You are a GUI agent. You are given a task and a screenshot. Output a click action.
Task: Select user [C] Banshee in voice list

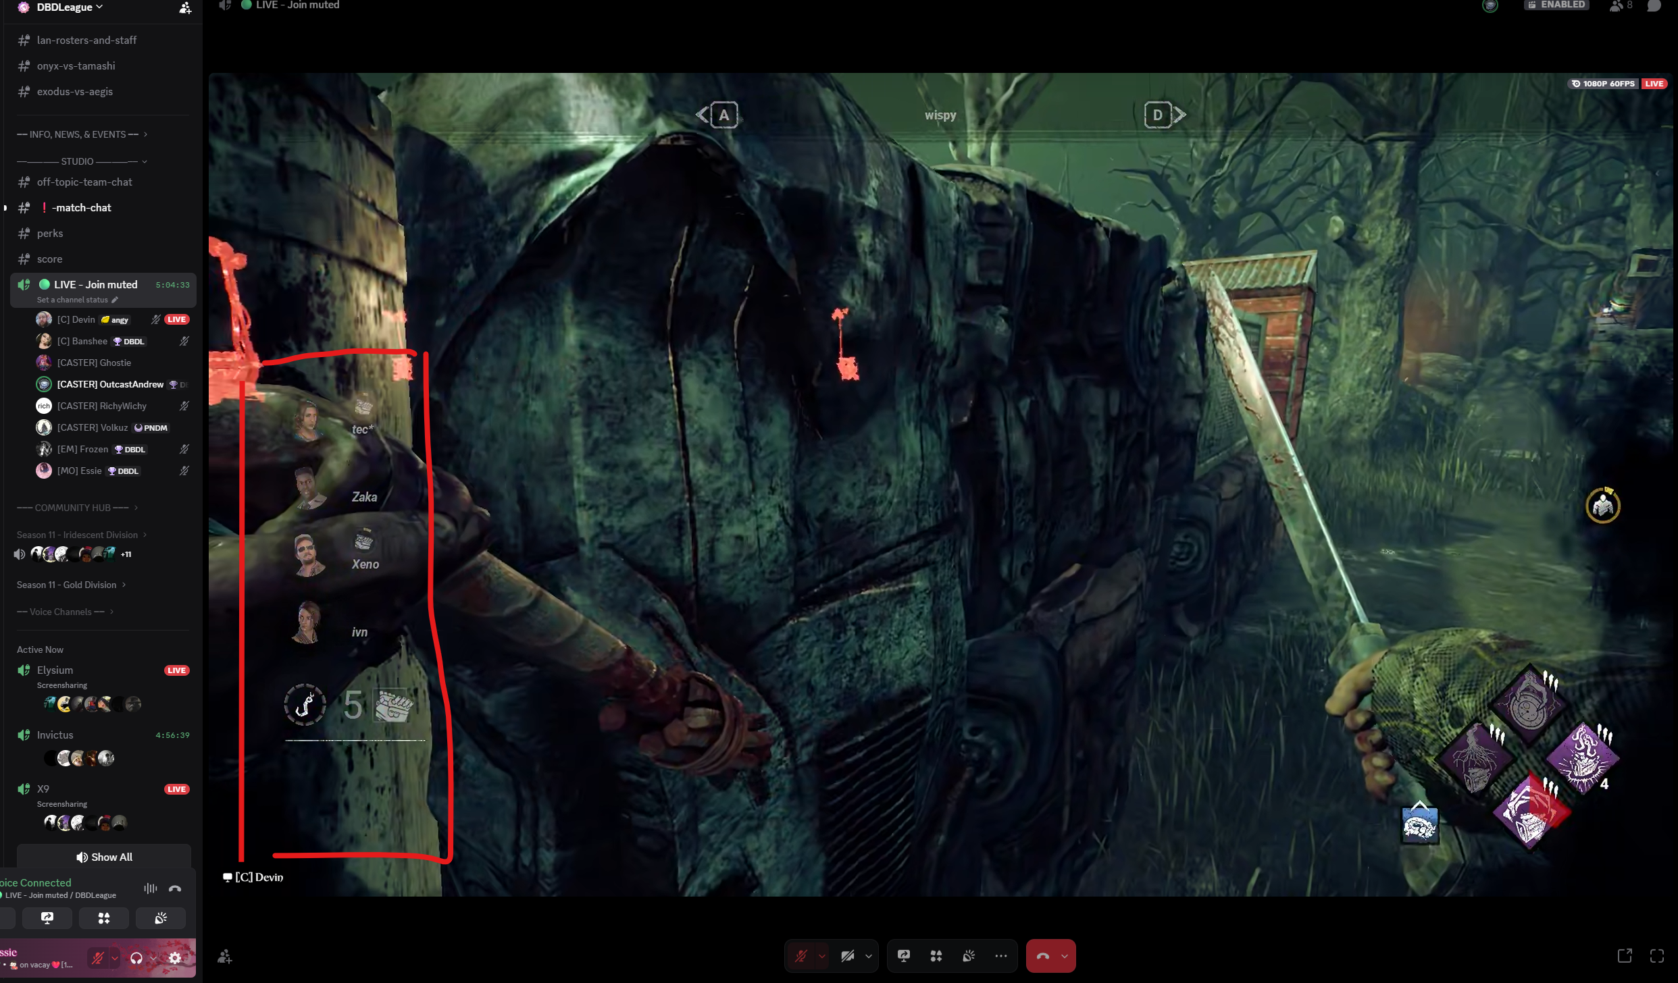(x=112, y=341)
